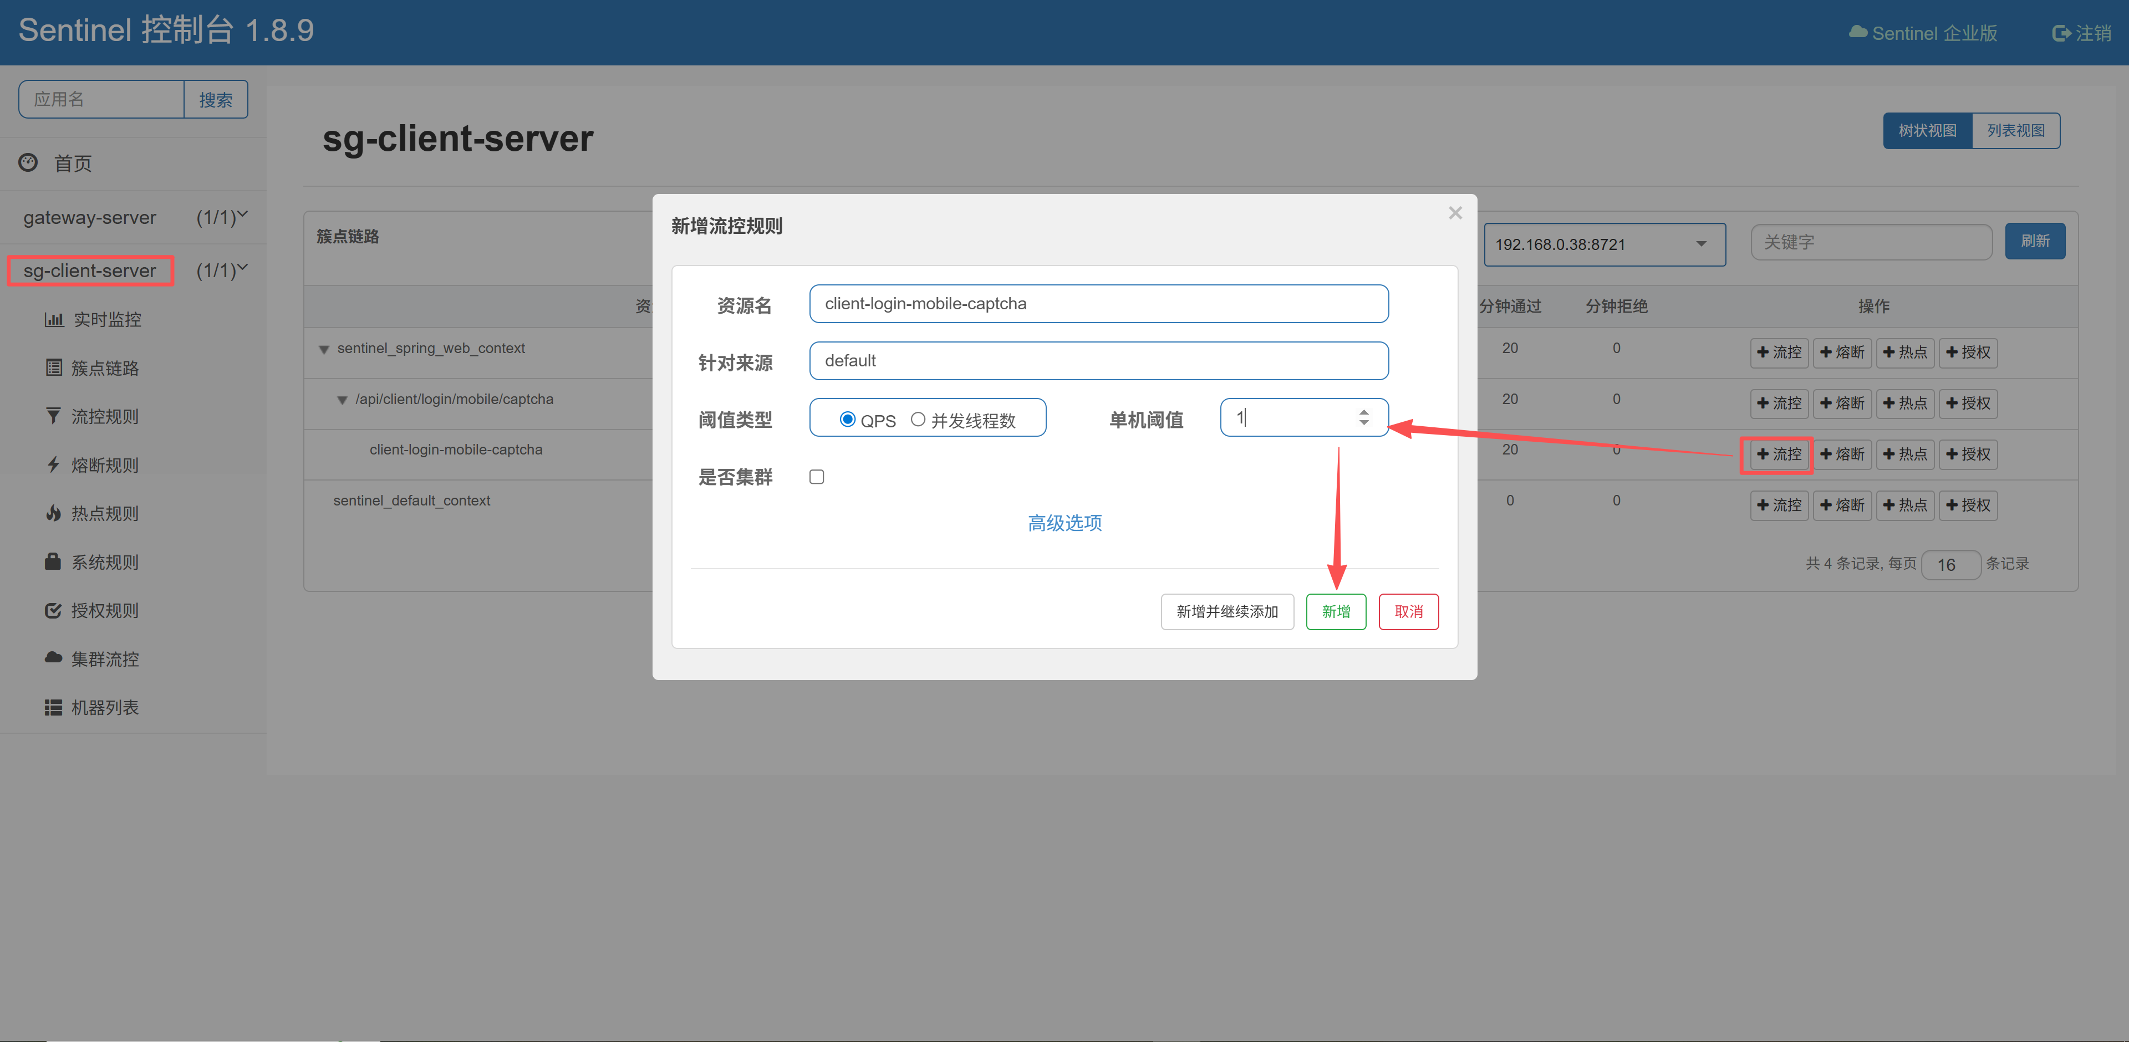Select the concurrent threads radio option
2129x1042 pixels.
coord(918,420)
